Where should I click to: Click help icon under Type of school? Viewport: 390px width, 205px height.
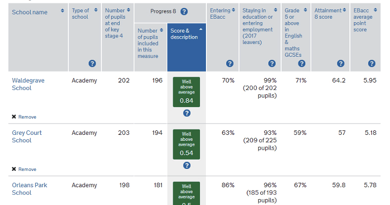(92, 64)
